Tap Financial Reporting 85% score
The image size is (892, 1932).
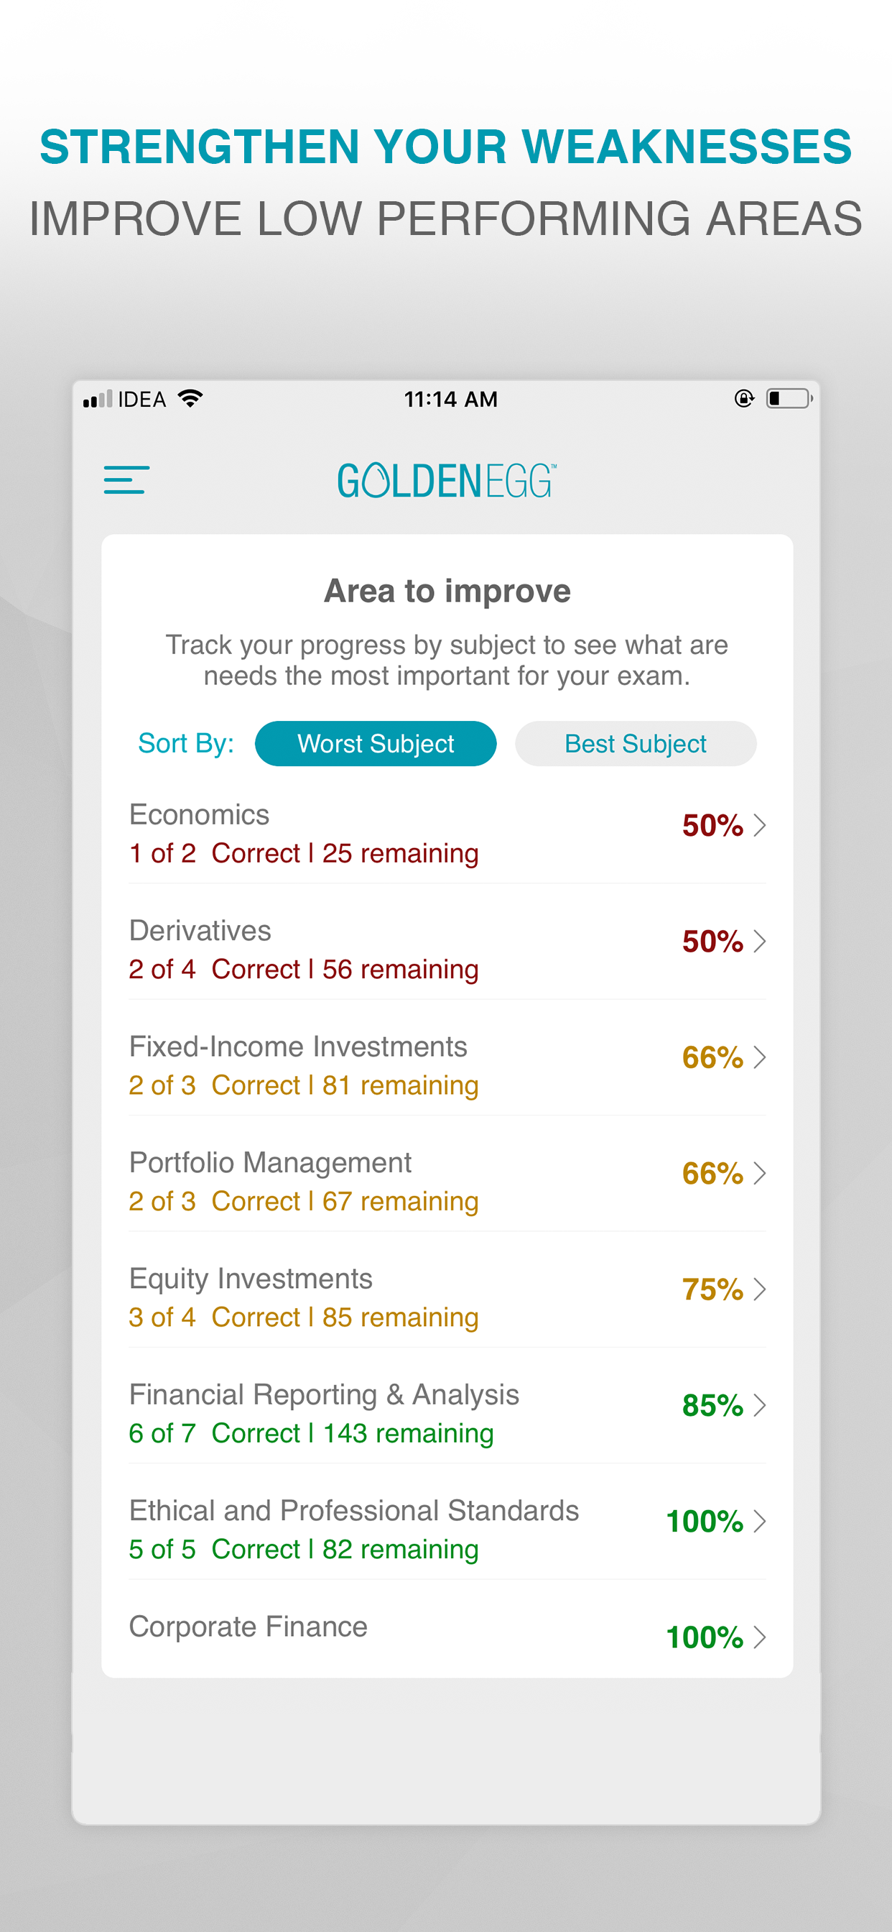[x=712, y=1405]
